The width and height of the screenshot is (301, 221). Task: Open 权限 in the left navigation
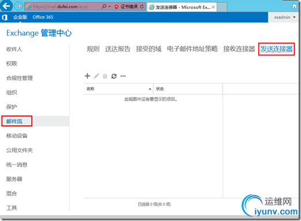[12, 63]
